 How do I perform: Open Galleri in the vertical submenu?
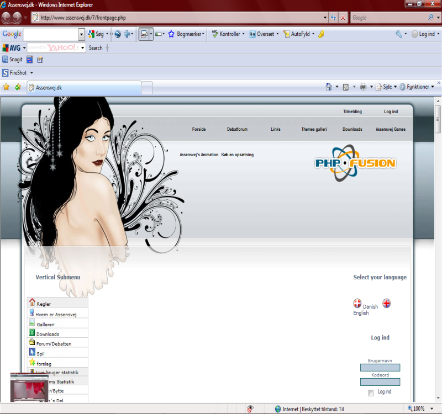(57, 323)
